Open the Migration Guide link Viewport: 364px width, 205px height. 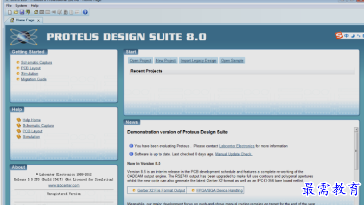pos(34,79)
